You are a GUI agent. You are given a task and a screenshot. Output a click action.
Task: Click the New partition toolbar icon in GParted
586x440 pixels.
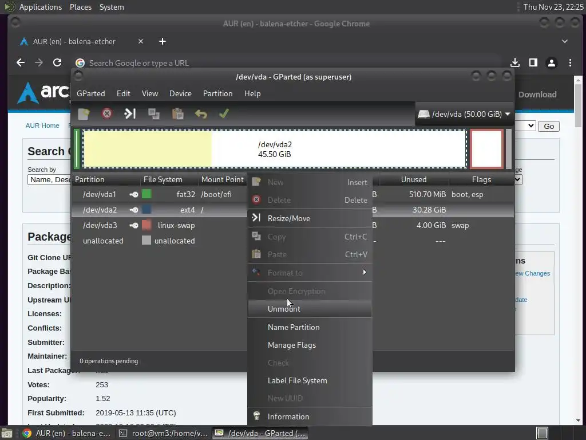(84, 114)
